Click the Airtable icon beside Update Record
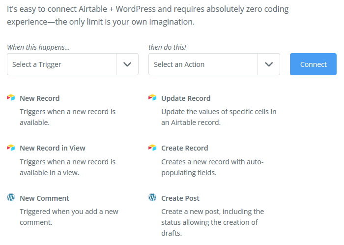344x245 pixels. pos(152,98)
